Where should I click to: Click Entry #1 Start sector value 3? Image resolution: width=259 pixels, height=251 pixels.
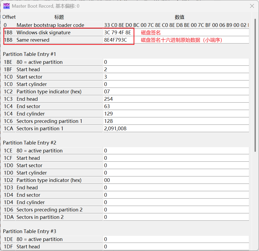(x=176, y=77)
